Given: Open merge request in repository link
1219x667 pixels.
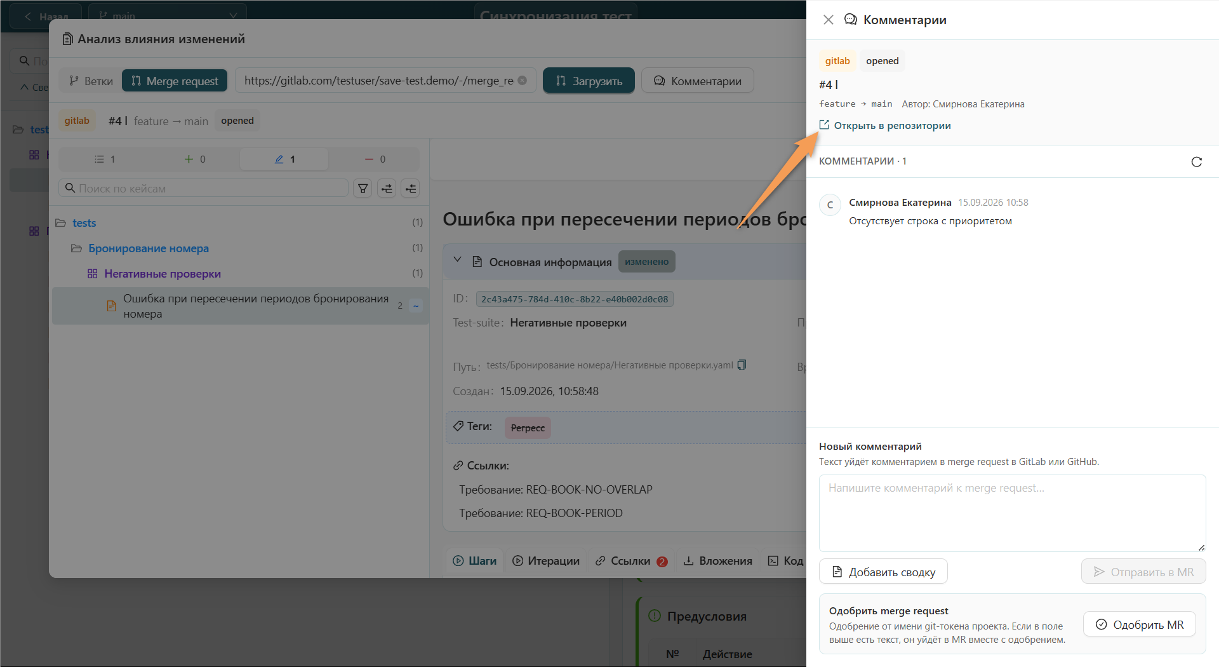Looking at the screenshot, I should click(x=885, y=125).
